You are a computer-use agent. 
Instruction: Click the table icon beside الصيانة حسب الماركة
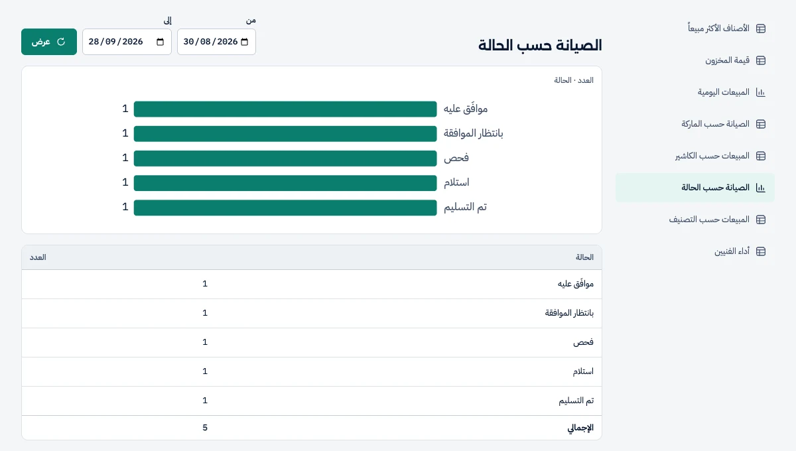click(761, 124)
